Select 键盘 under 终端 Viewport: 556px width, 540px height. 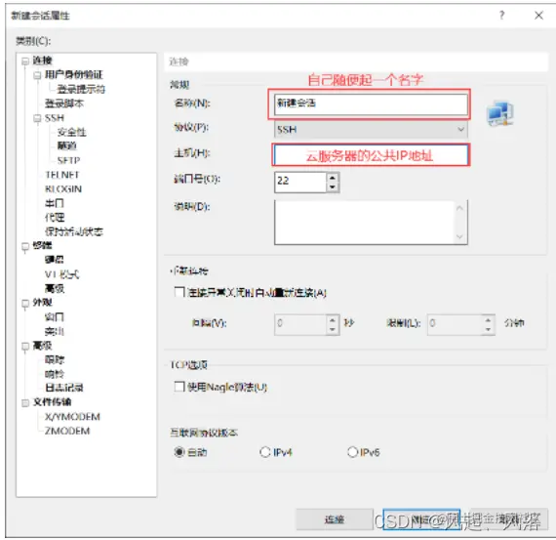click(x=55, y=260)
